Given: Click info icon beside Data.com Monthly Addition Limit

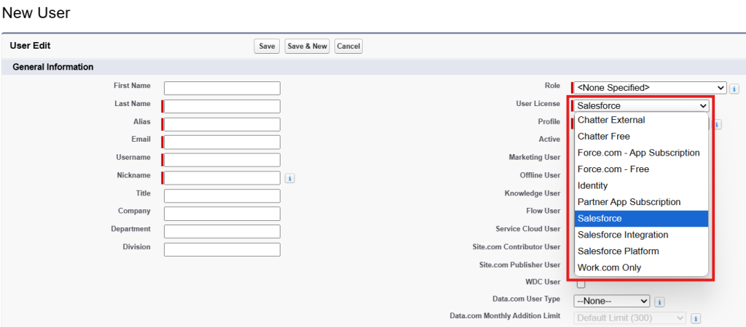Looking at the screenshot, I should click(696, 318).
